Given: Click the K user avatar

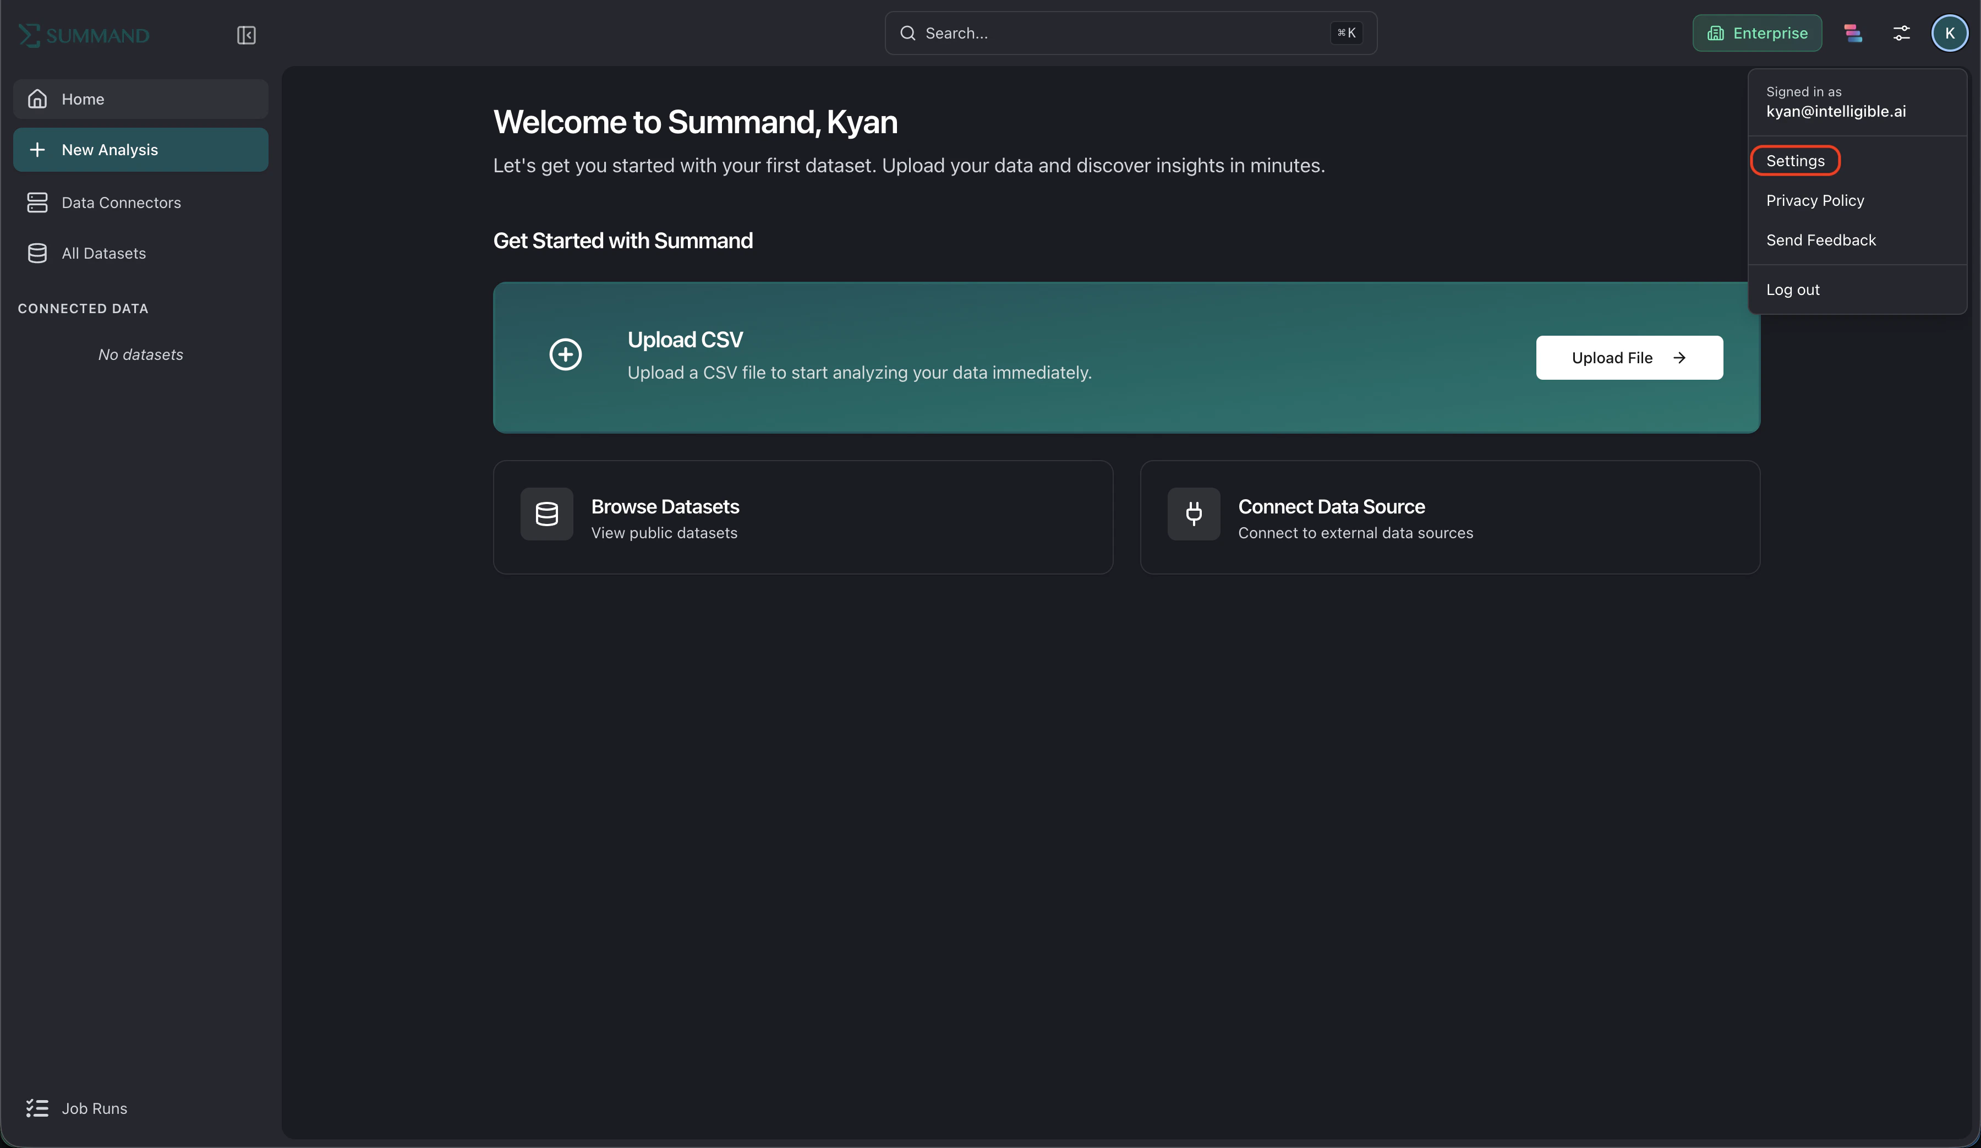Looking at the screenshot, I should click(x=1949, y=33).
